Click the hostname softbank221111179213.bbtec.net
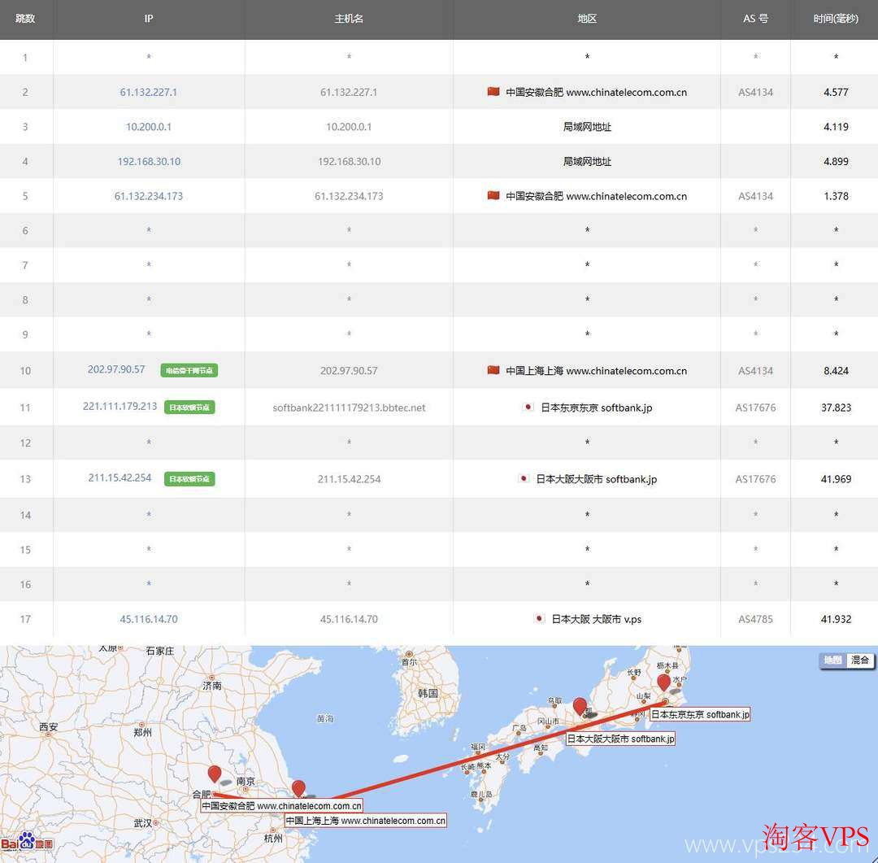 349,408
